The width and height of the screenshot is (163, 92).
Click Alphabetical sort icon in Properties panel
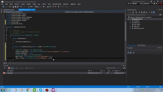pos(131,53)
